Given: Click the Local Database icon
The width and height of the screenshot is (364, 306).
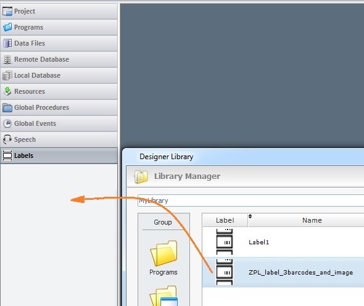Looking at the screenshot, I should pos(7,75).
